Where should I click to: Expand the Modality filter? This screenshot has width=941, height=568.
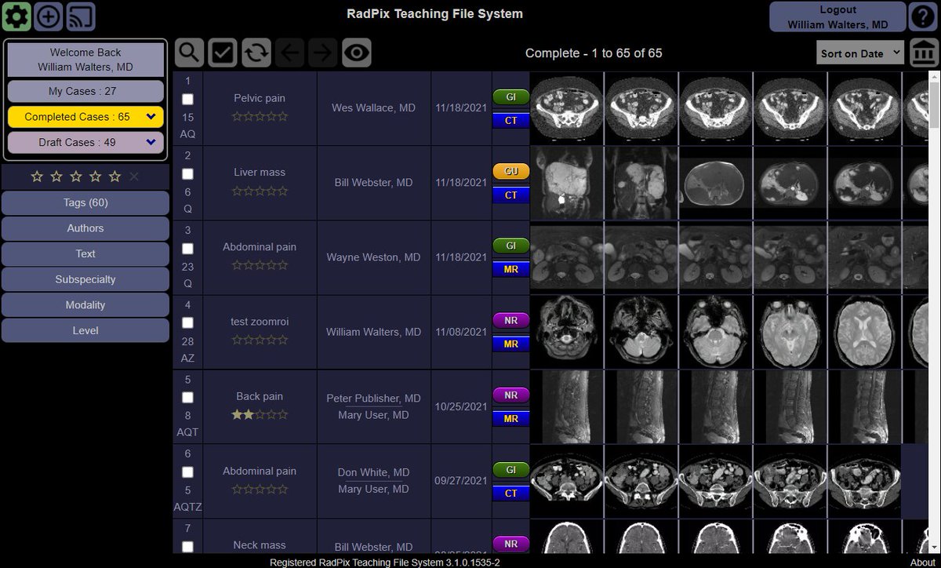click(85, 304)
